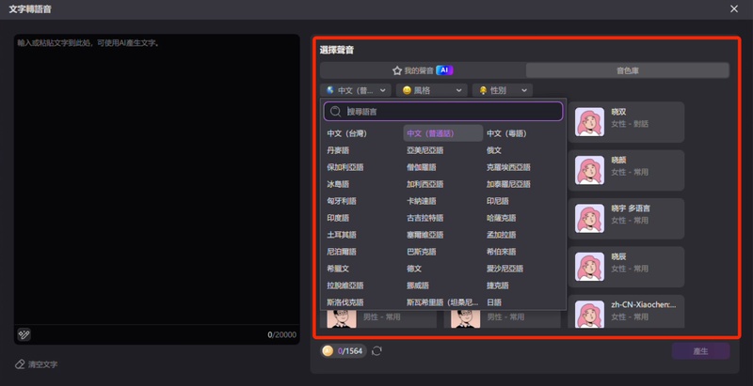Collapse the 中文 language dropdown

click(355, 90)
